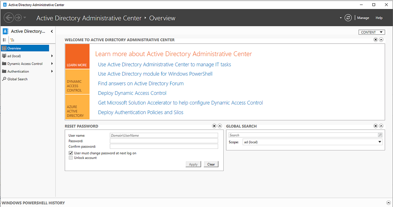
Task: Expand the Dynamic Access Control node
Action: 52,63
